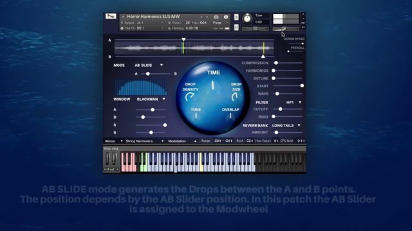Toggle the Mute M button
412x231 pixels.
tap(236, 27)
